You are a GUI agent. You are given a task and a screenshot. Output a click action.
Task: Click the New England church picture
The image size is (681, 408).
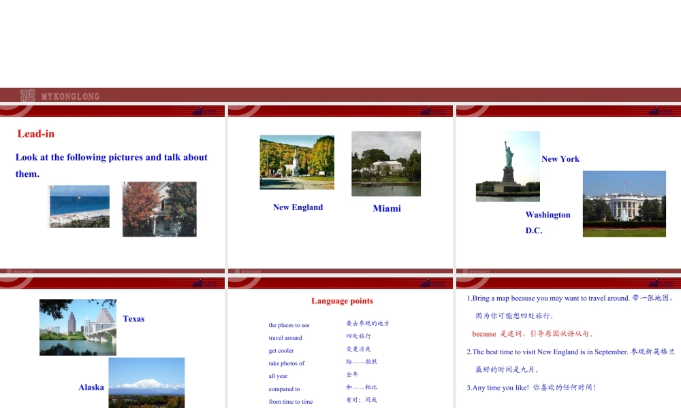(x=297, y=163)
